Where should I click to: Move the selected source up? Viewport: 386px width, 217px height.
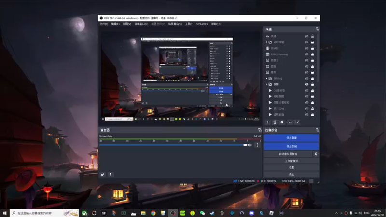coord(290,122)
